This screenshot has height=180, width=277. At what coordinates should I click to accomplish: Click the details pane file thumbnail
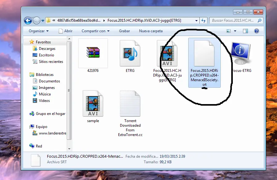36,160
